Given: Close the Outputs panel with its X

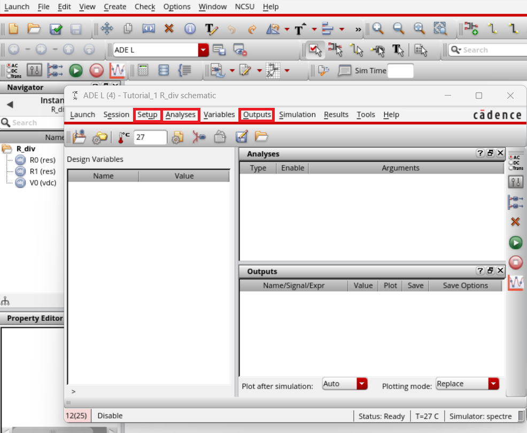Looking at the screenshot, I should 500,271.
